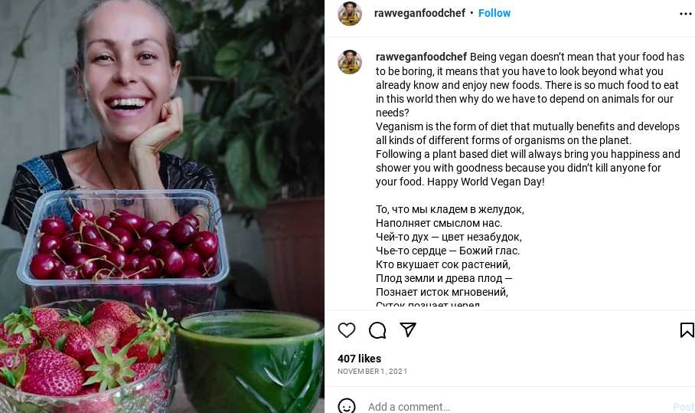This screenshot has width=695, height=413.
Task: View the 407 likes list
Action: click(359, 359)
